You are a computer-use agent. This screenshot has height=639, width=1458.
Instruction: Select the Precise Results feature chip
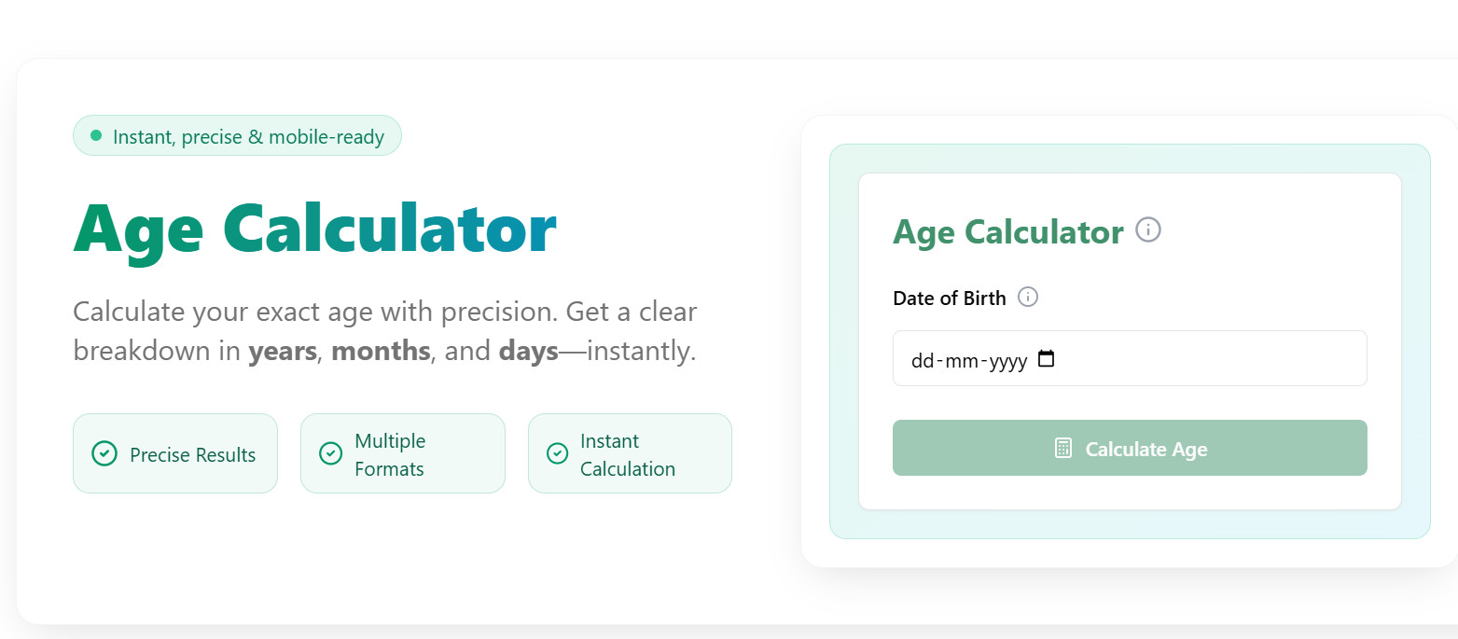pyautogui.click(x=175, y=453)
